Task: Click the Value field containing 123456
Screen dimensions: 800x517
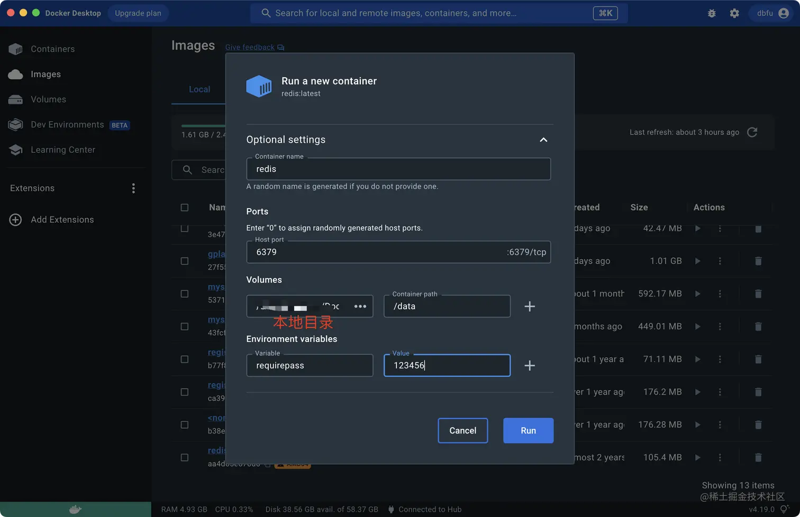Action: [447, 366]
